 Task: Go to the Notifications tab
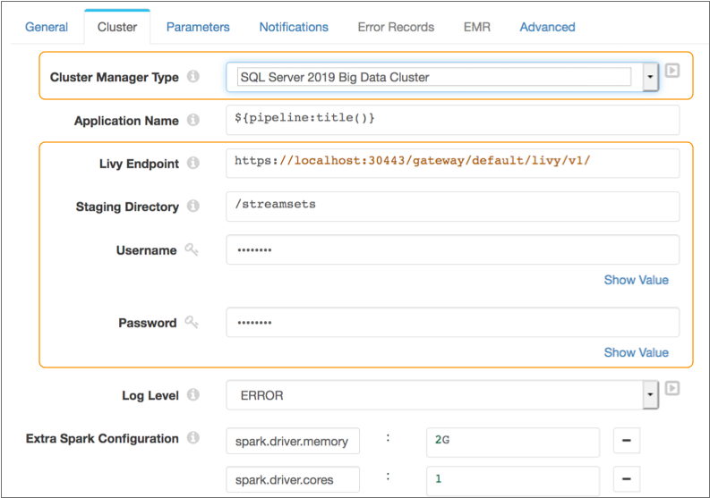[294, 27]
